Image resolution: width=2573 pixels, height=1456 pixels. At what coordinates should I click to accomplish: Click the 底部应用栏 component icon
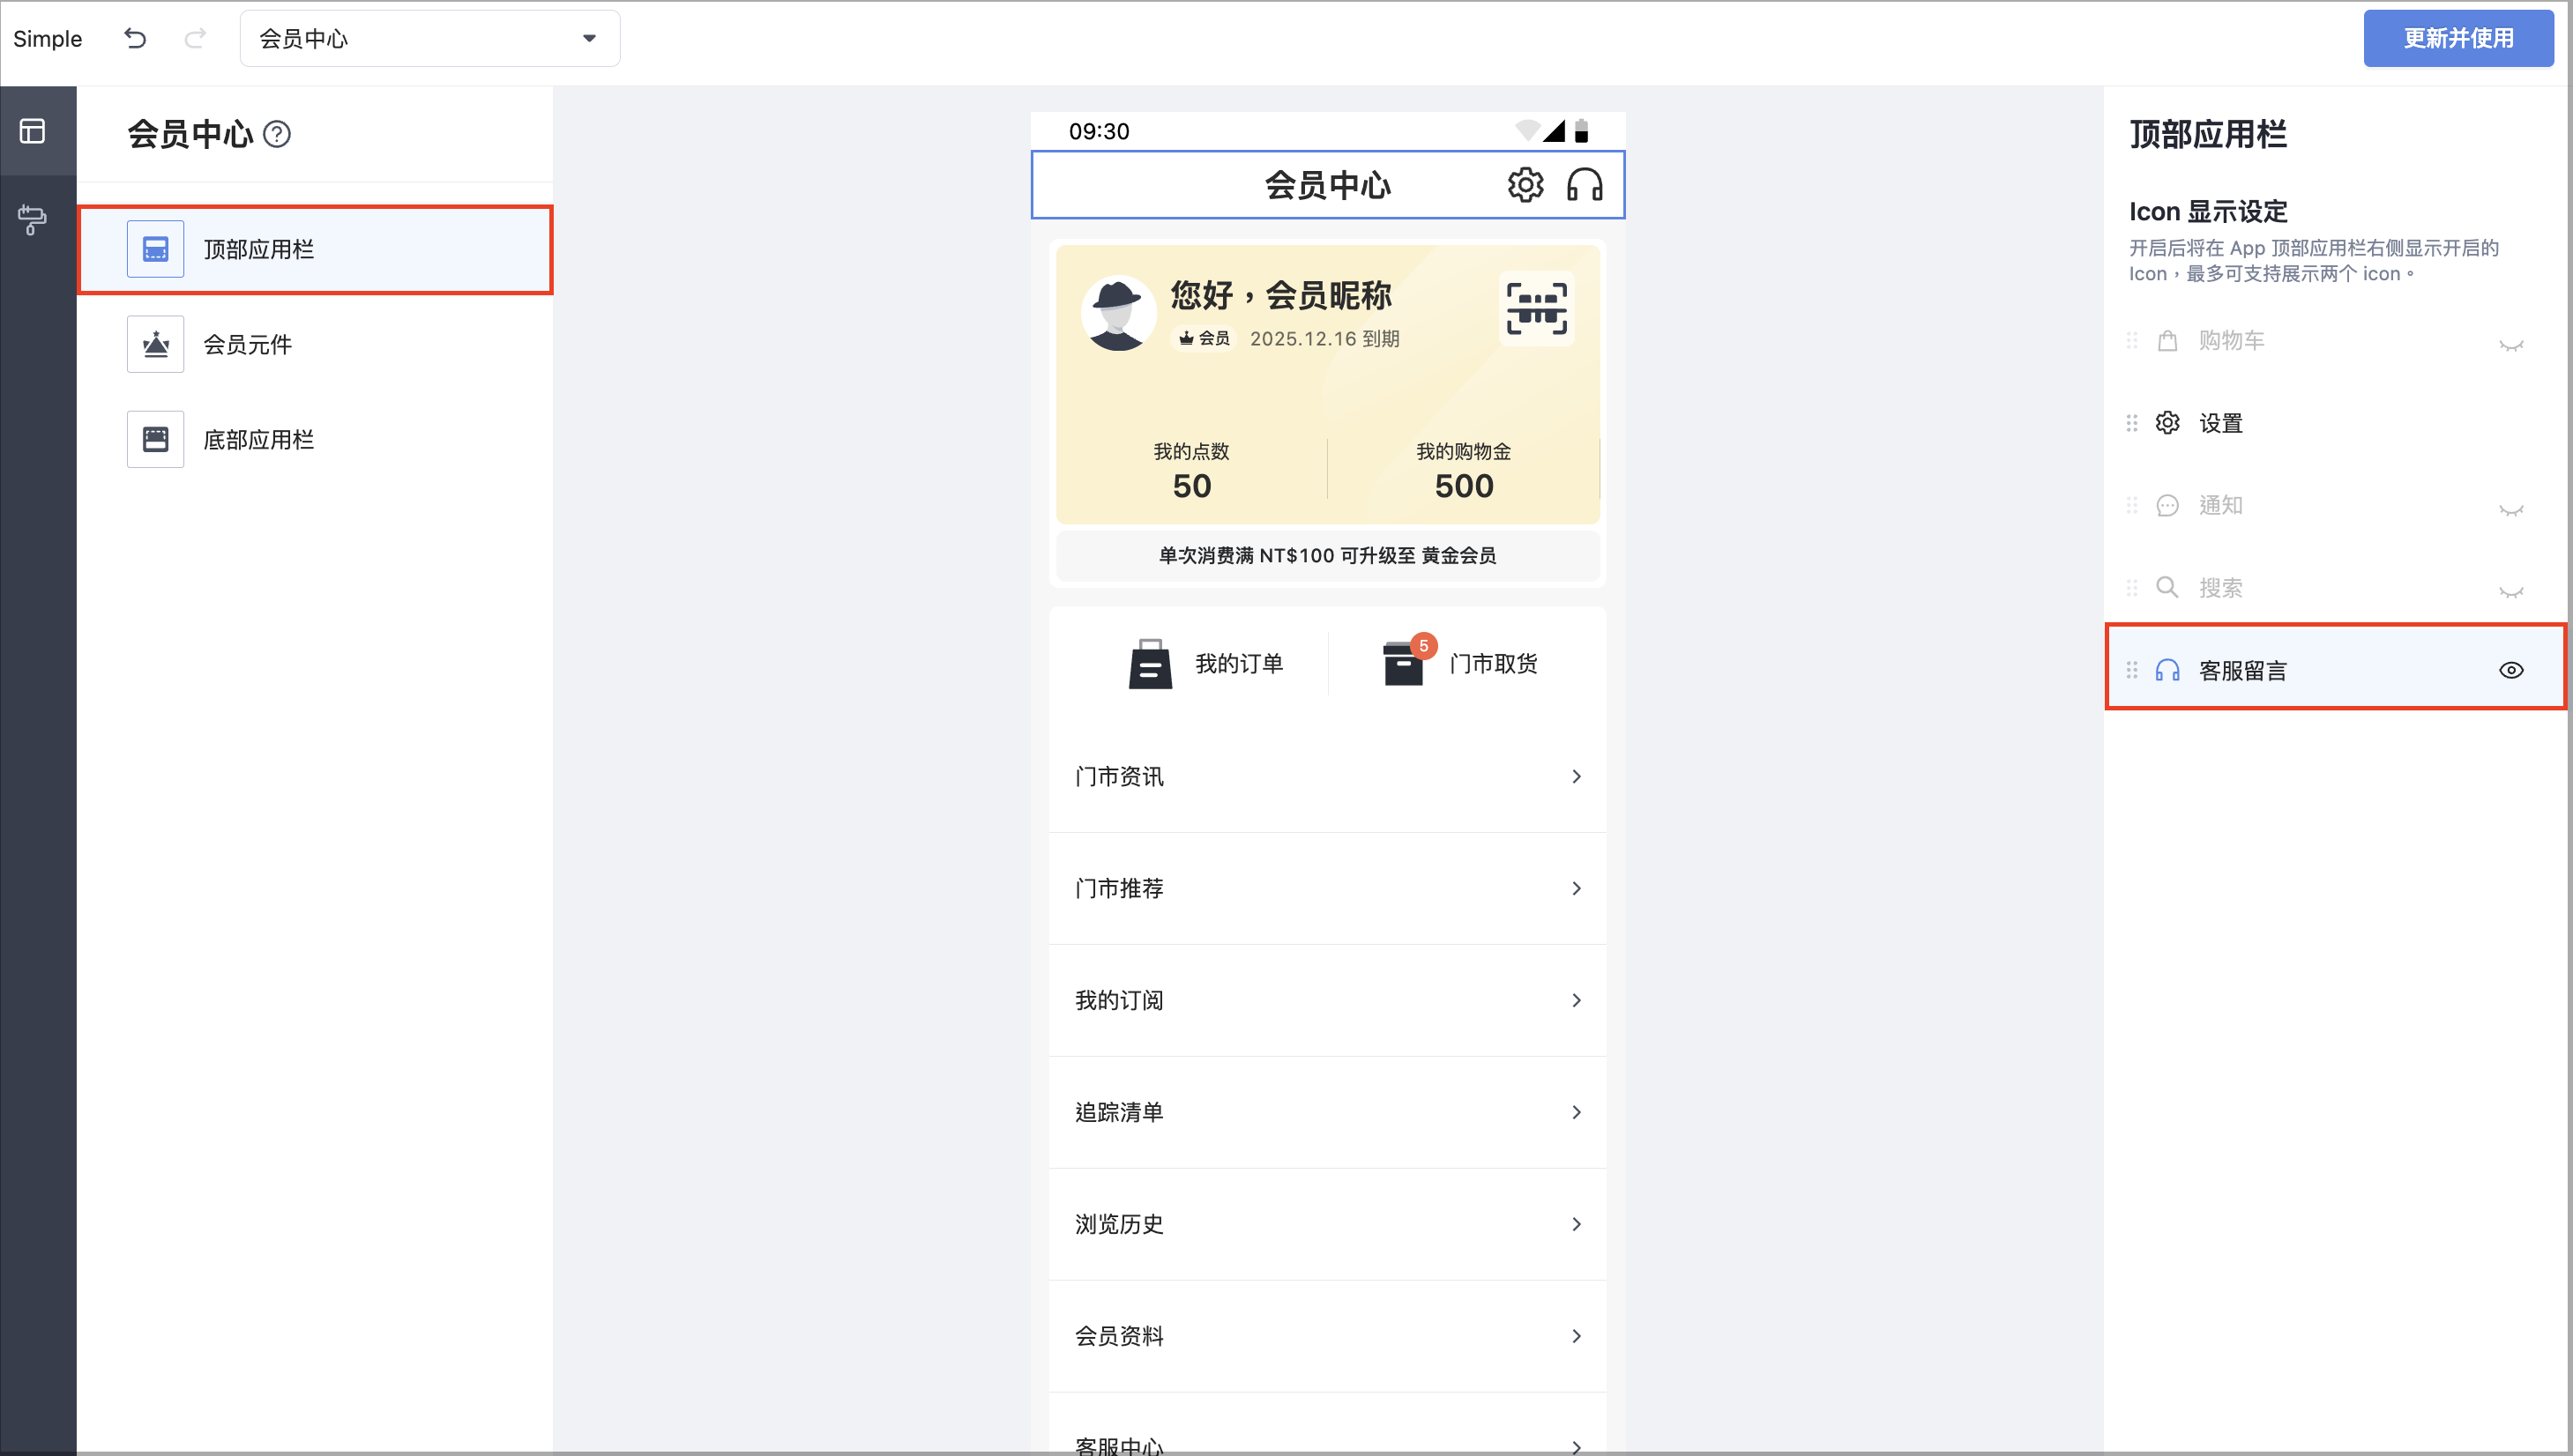tap(155, 439)
